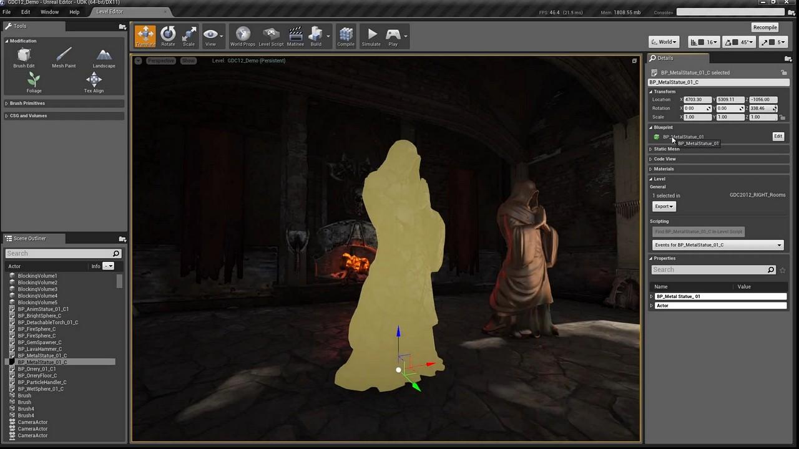Open the scale snap 5 dropdown
The image size is (799, 449).
(x=780, y=42)
